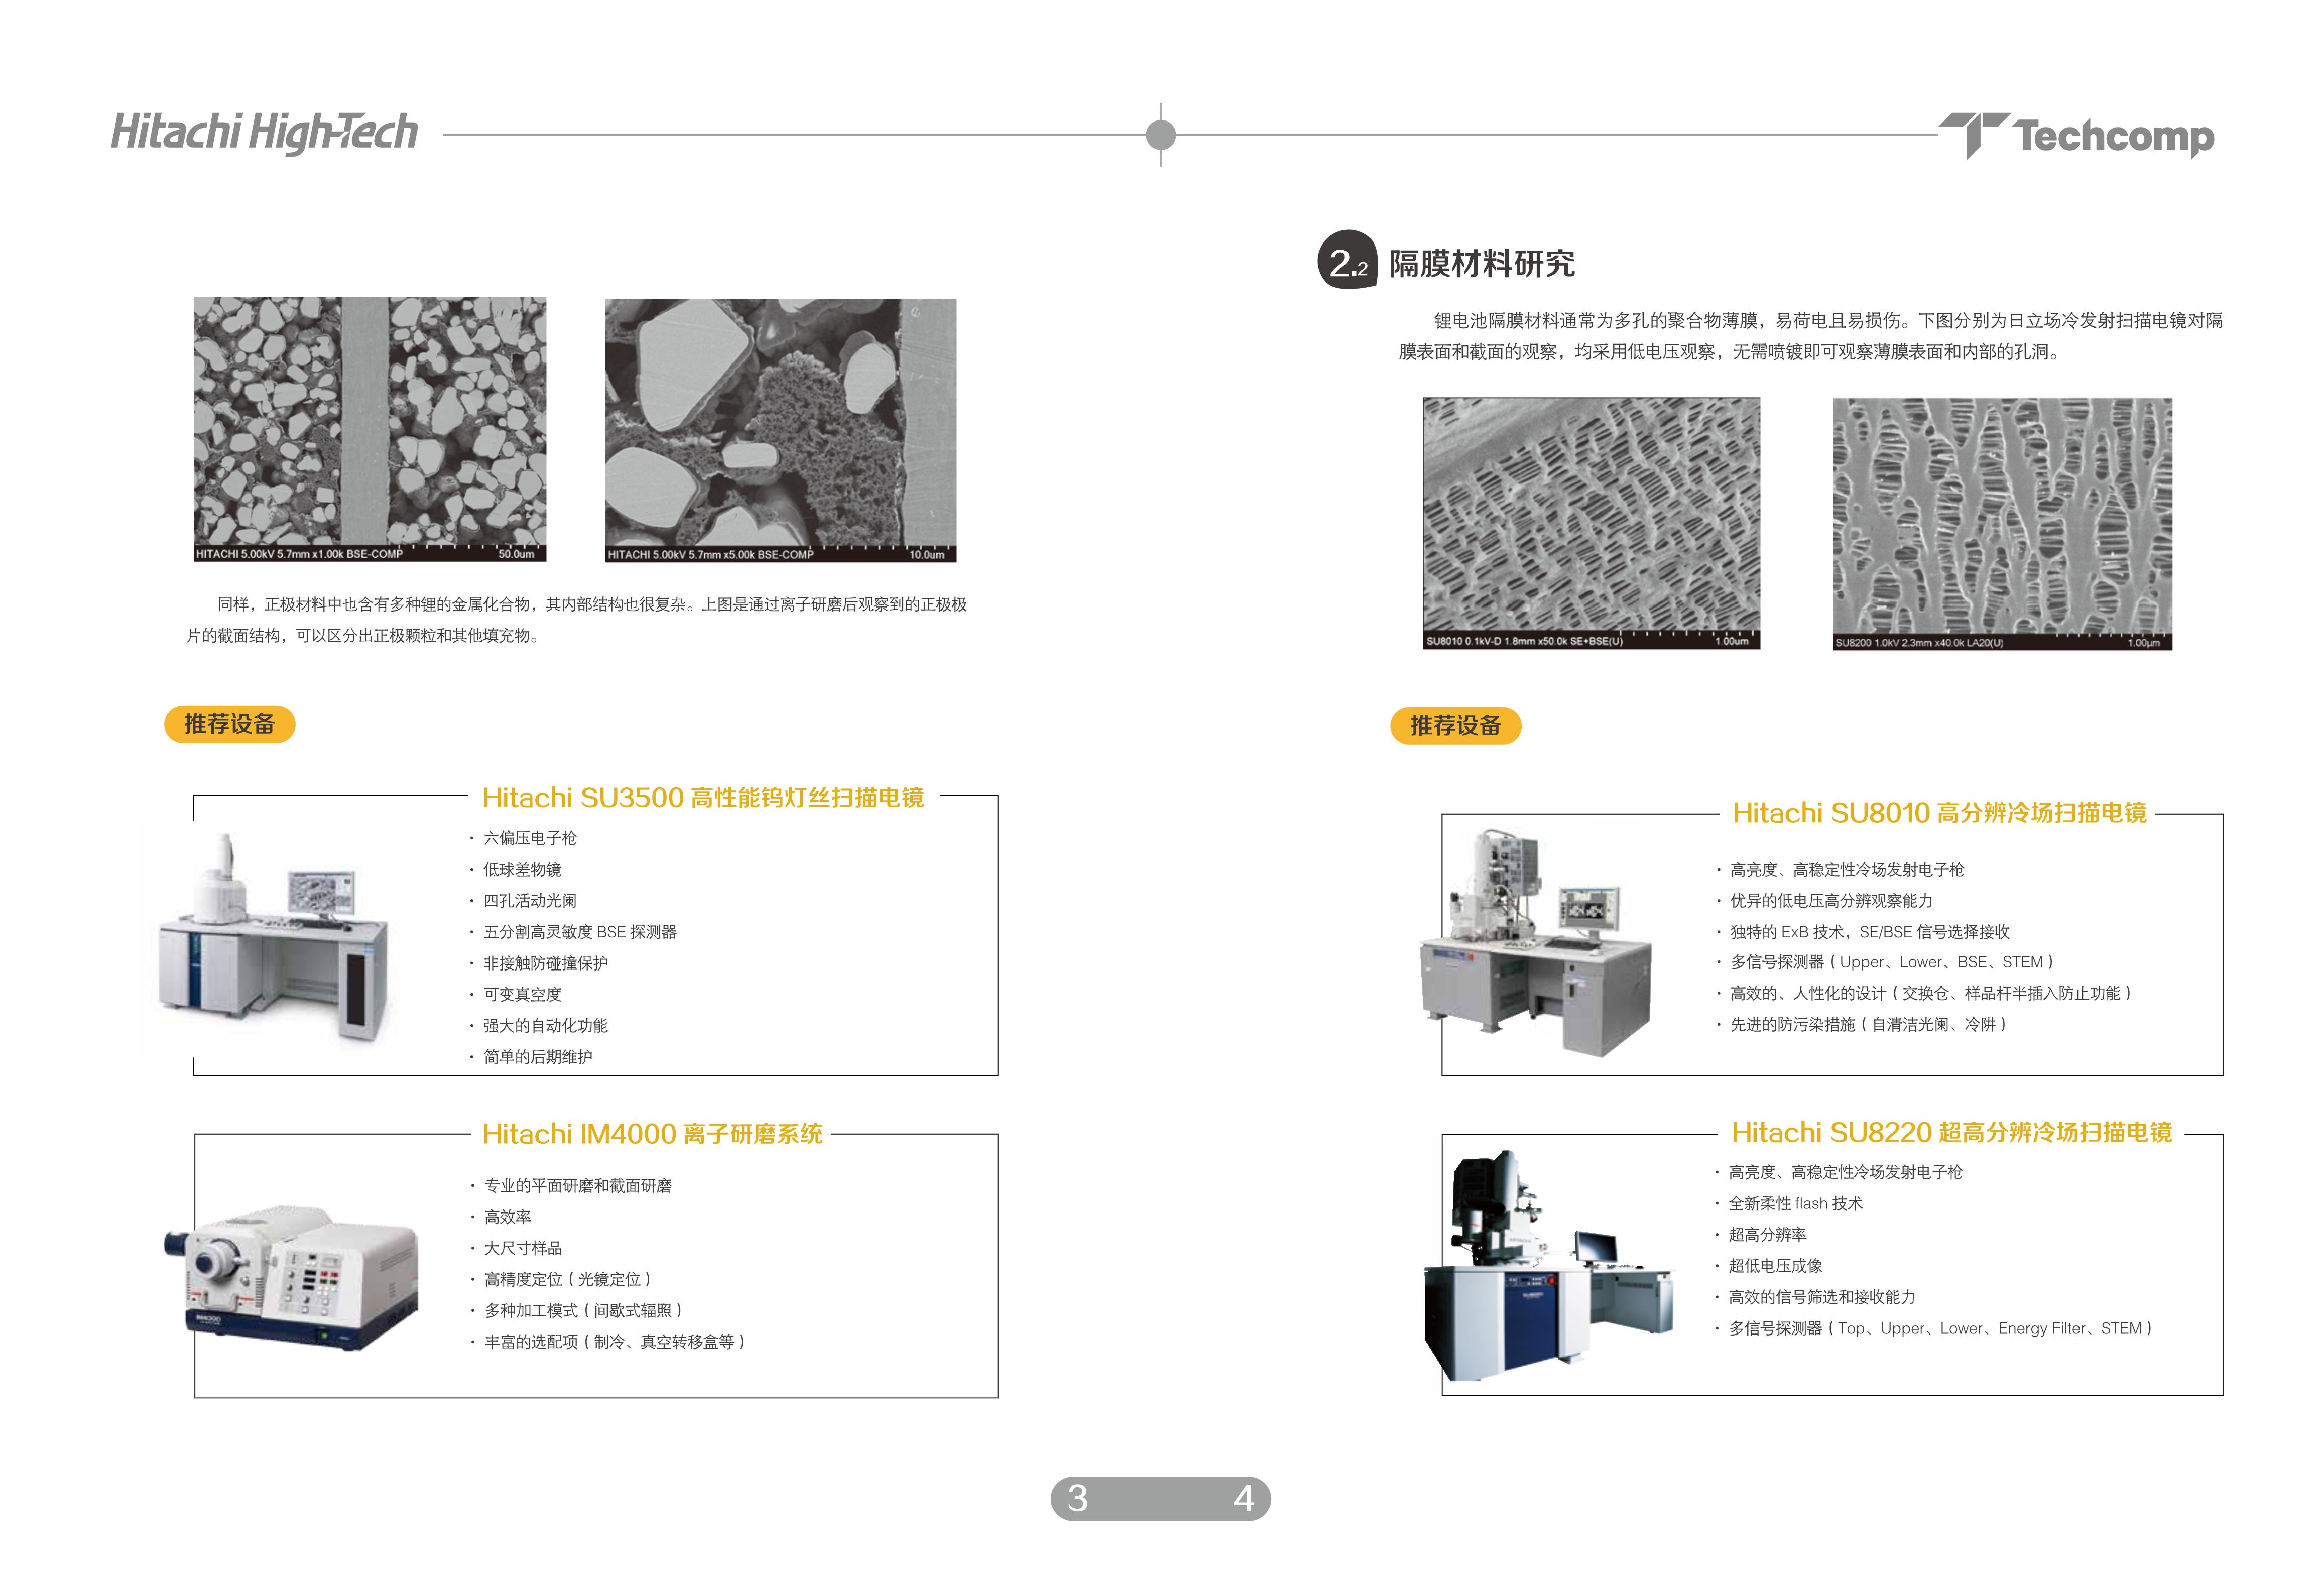Open the SU8010 separator membrane micrograph
The width and height of the screenshot is (2324, 1577).
[x=1591, y=523]
